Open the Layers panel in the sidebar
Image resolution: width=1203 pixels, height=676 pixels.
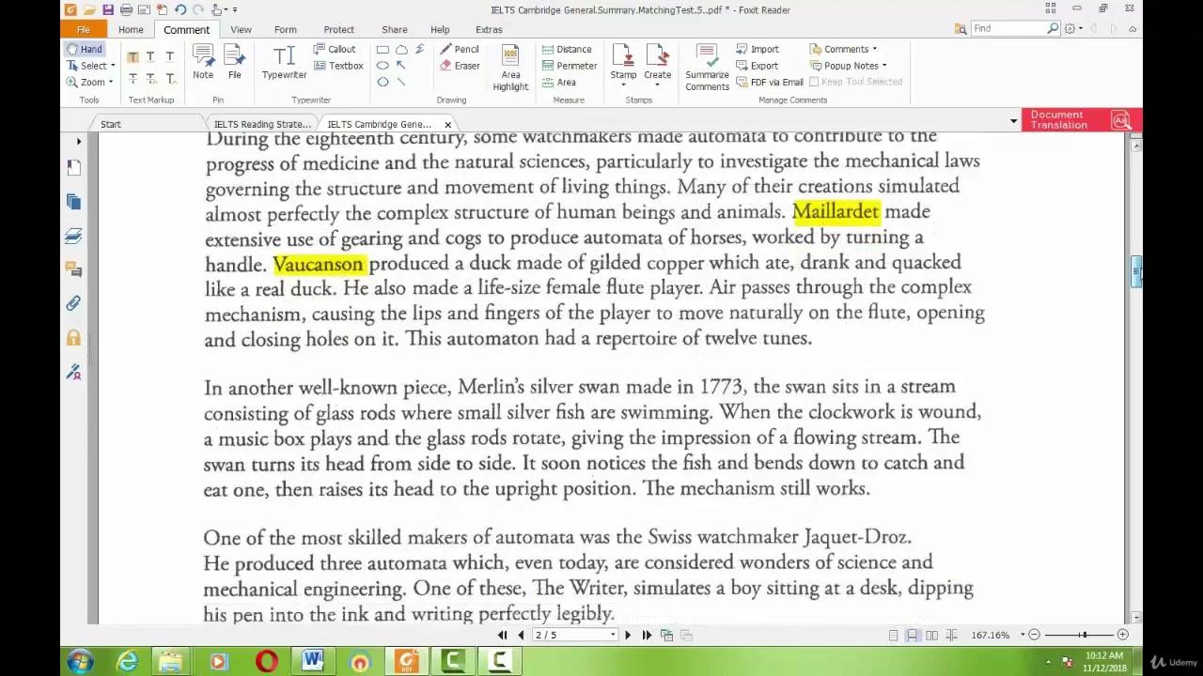coord(73,236)
